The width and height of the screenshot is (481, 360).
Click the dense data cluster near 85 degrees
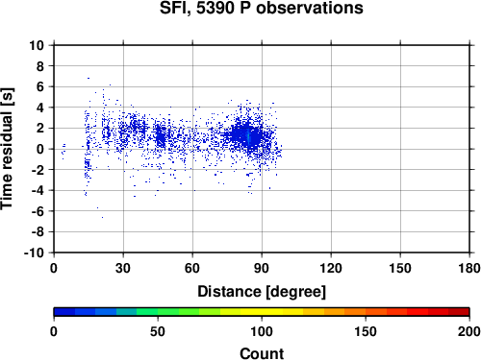[x=248, y=136]
